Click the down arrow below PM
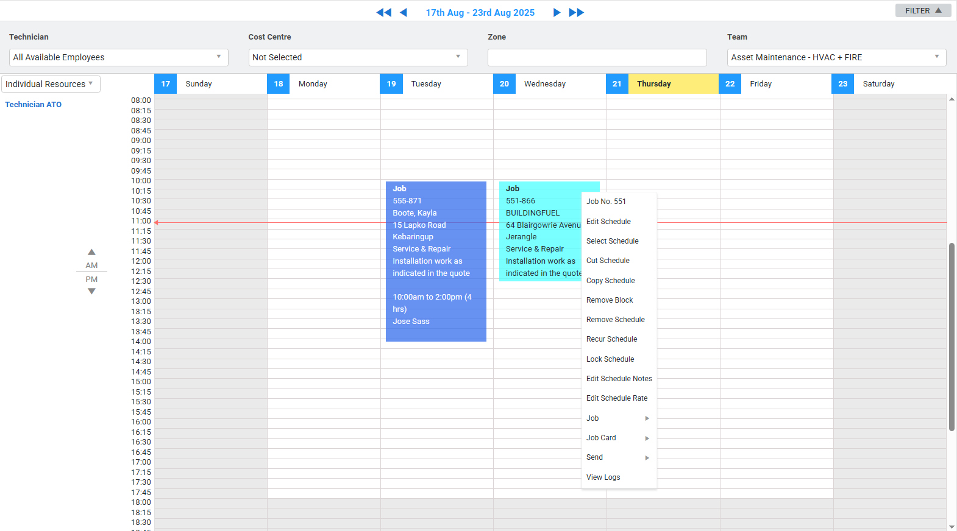957x531 pixels. (91, 292)
